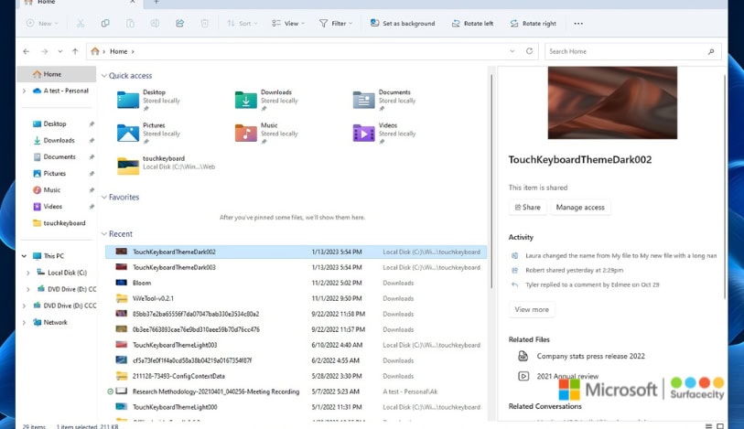Click the Downloads quick access folder icon
The width and height of the screenshot is (744, 429).
[245, 99]
